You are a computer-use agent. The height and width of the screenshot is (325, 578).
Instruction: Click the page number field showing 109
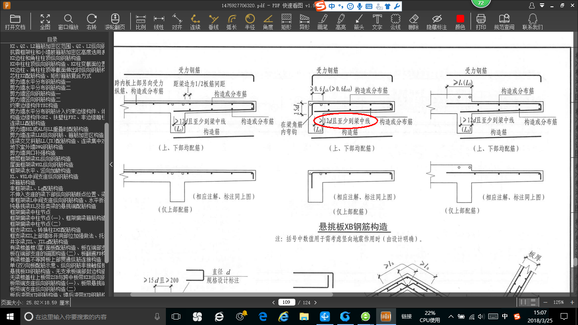point(286,302)
